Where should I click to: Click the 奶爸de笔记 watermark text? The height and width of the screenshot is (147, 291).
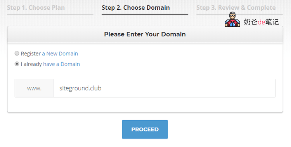[261, 22]
